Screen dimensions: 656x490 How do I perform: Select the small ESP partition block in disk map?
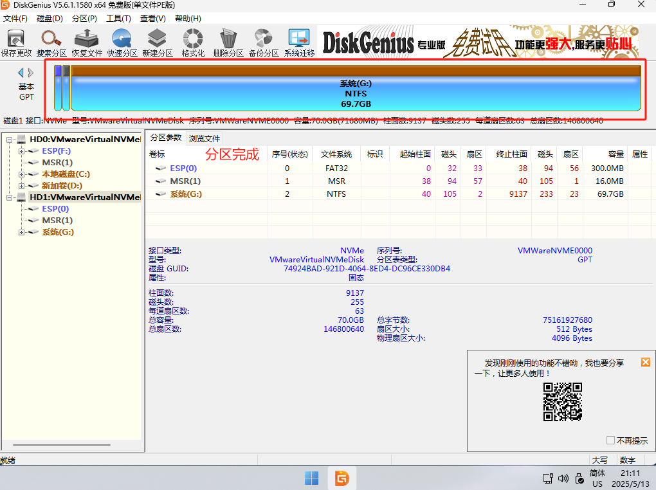[58, 88]
